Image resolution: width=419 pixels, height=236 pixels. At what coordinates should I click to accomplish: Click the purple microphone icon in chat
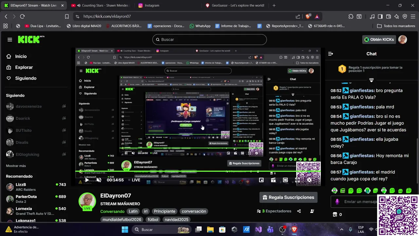[x=337, y=202]
